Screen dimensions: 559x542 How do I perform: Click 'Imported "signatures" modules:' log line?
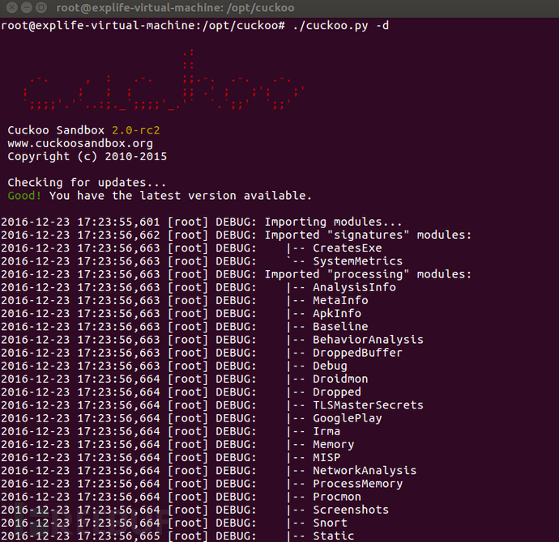pyautogui.click(x=368, y=235)
